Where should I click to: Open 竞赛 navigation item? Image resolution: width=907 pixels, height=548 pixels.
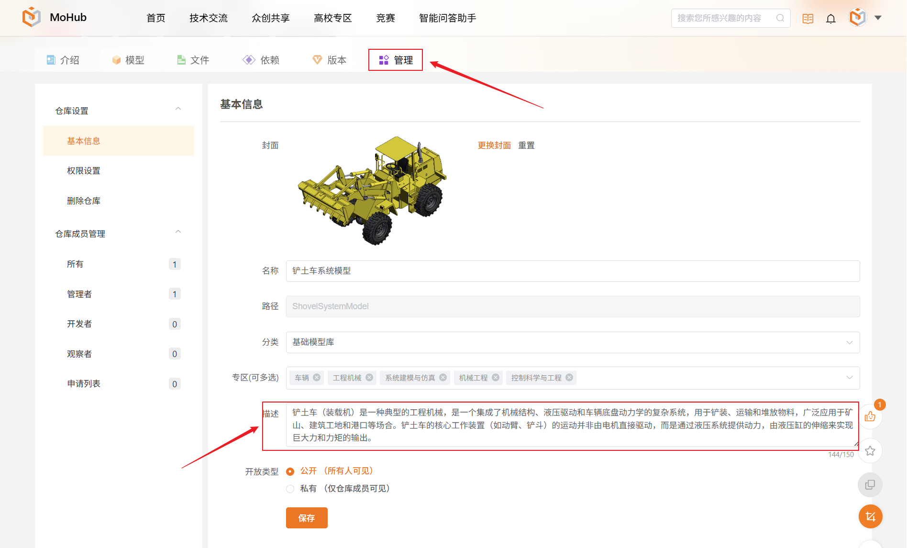point(386,18)
